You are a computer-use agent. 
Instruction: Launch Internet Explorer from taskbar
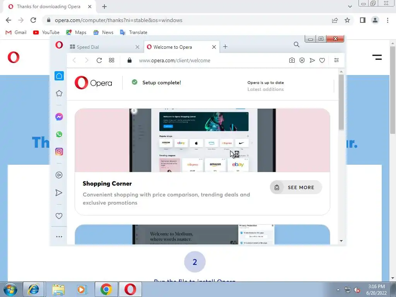(x=34, y=289)
